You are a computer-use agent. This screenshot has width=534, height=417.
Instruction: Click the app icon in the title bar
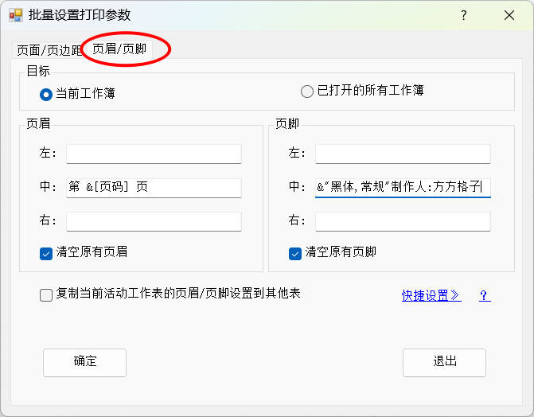click(15, 15)
